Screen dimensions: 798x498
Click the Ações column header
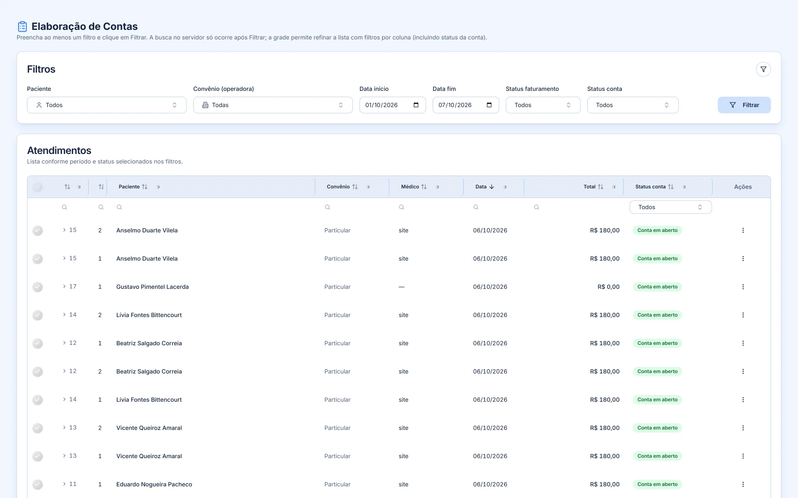pyautogui.click(x=743, y=187)
